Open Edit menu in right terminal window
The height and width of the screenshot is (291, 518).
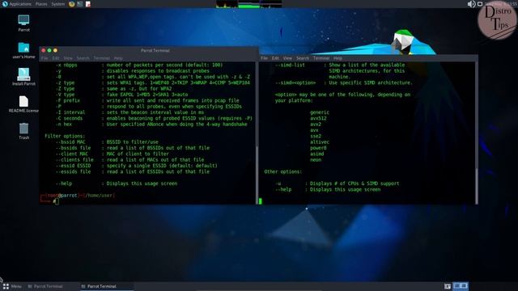pos(275,58)
